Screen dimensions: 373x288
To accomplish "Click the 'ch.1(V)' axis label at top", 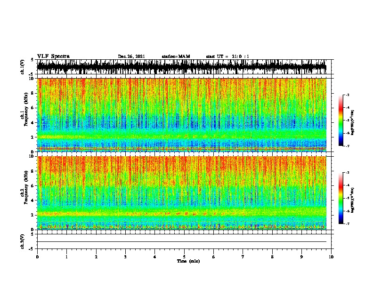I will pos(23,67).
